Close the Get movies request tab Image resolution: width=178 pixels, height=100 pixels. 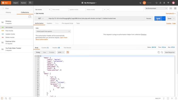pos(50,9)
